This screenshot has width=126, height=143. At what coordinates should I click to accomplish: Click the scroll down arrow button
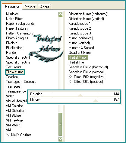(x=60, y=139)
